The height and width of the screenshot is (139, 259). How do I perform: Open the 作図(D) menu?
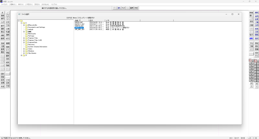click(29, 5)
